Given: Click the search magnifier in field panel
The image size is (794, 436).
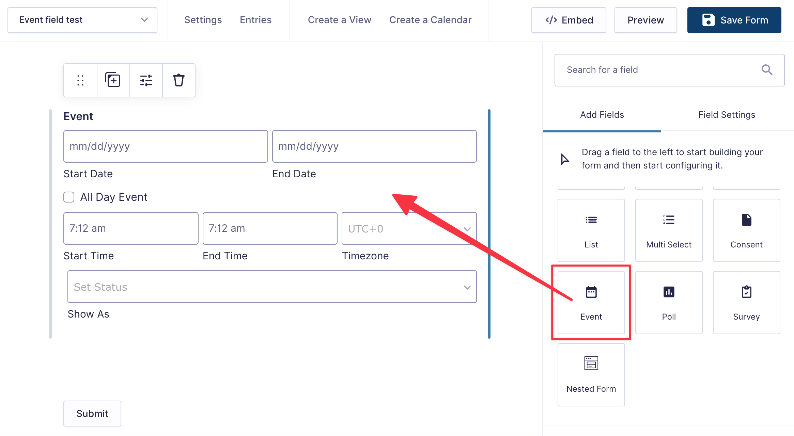Looking at the screenshot, I should point(767,70).
